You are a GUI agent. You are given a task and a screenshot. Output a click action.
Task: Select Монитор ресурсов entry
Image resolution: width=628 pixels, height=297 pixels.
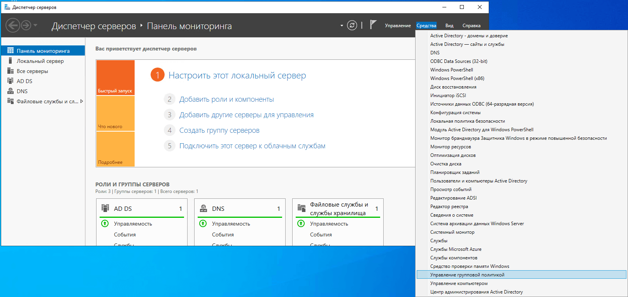[x=521, y=147]
